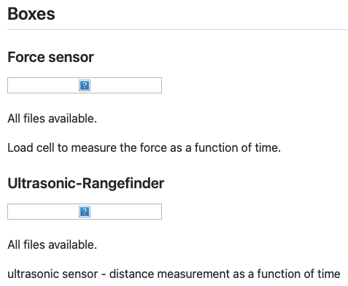
Task: Click 'function of time' in the ultrasonic description
Action: pyautogui.click(x=298, y=274)
